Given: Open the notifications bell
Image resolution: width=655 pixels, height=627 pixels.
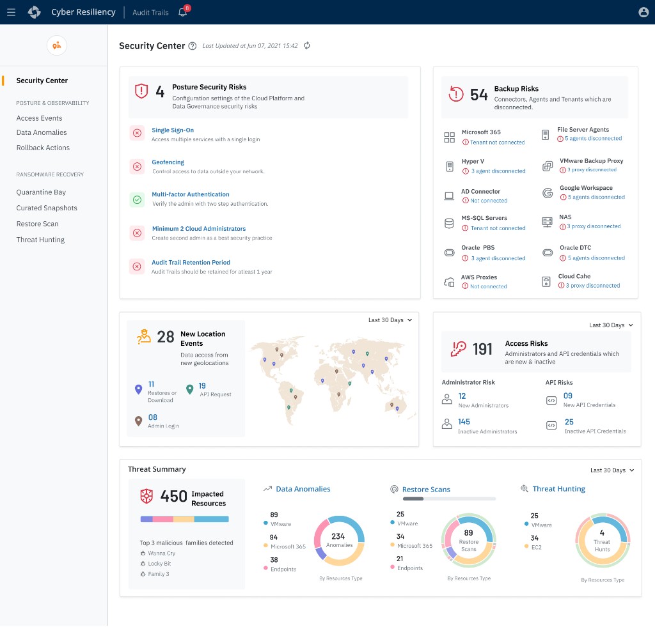Looking at the screenshot, I should [182, 12].
